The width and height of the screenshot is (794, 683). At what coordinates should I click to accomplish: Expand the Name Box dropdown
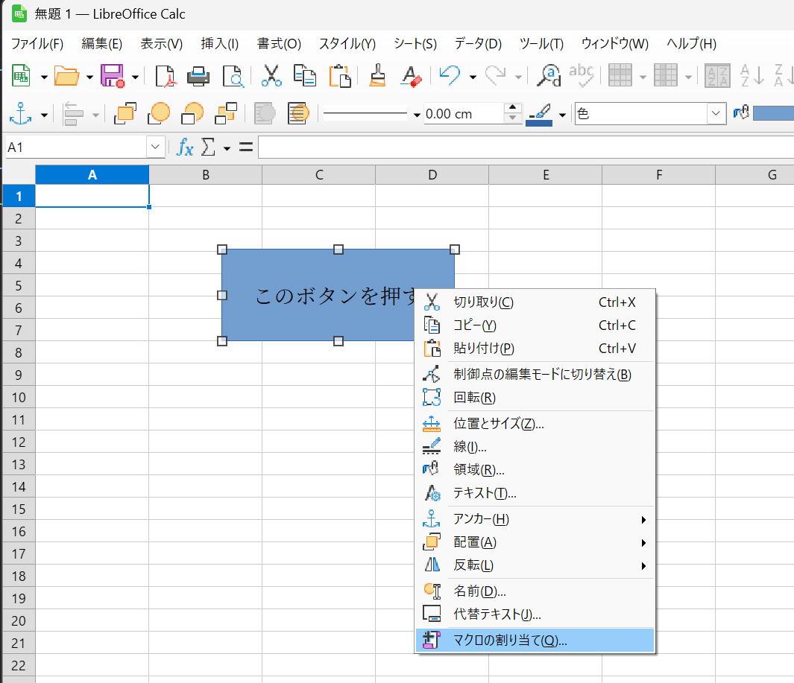(156, 147)
